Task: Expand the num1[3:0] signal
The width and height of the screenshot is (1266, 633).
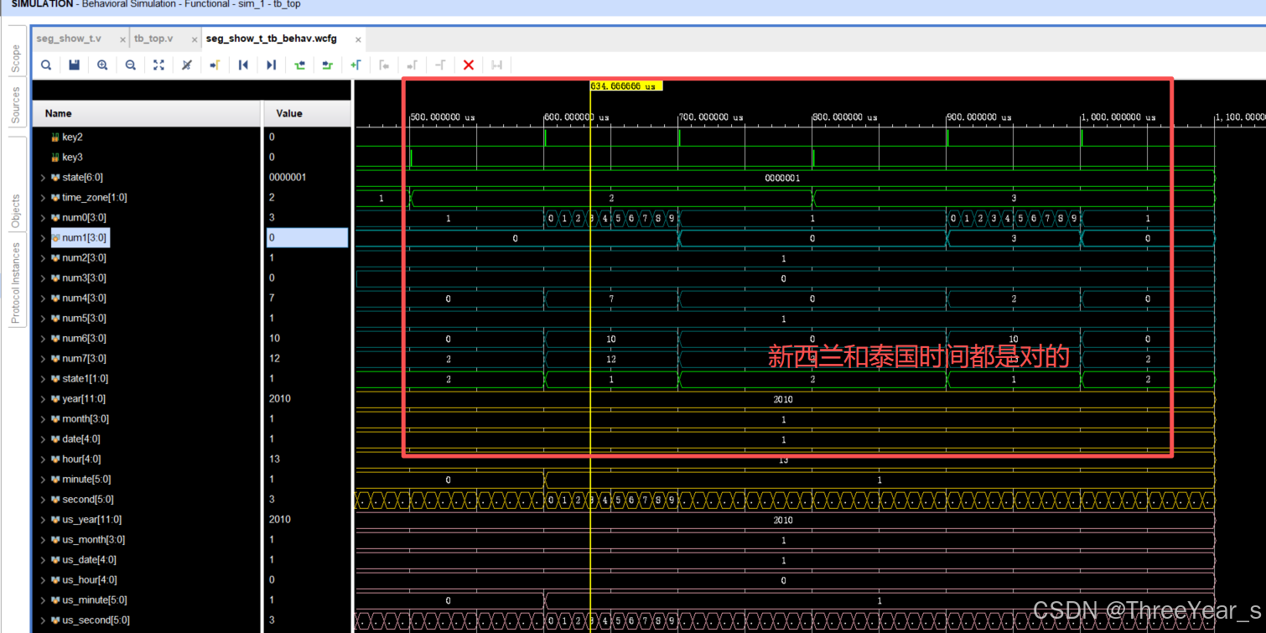Action: (x=43, y=238)
